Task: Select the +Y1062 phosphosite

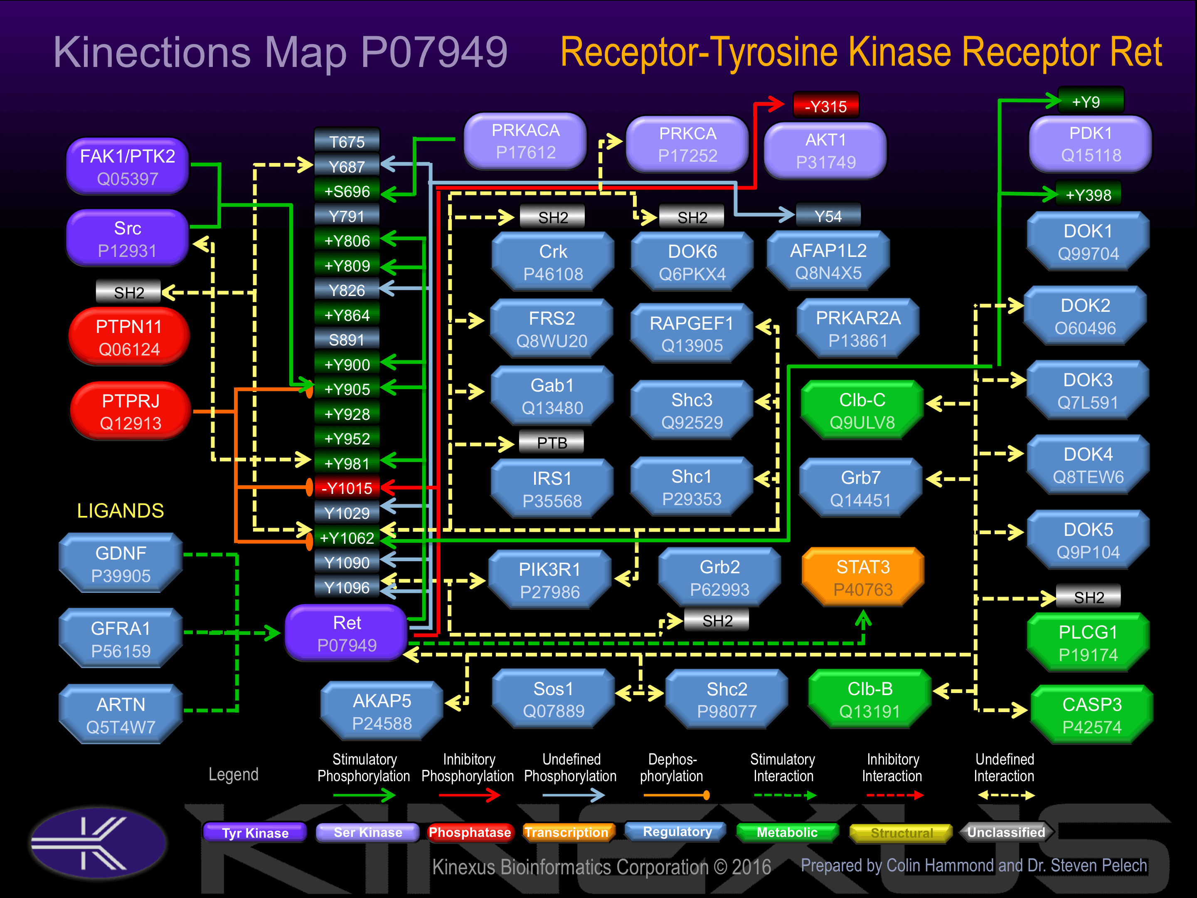Action: click(347, 538)
